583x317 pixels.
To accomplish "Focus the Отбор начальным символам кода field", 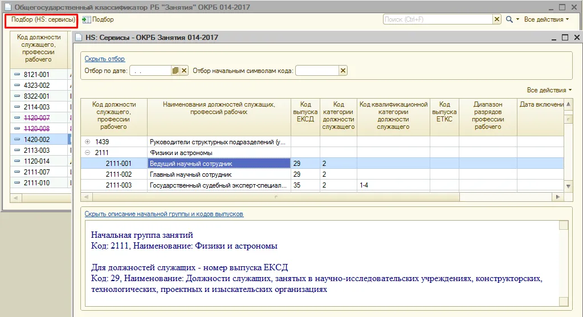I will pyautogui.click(x=317, y=71).
